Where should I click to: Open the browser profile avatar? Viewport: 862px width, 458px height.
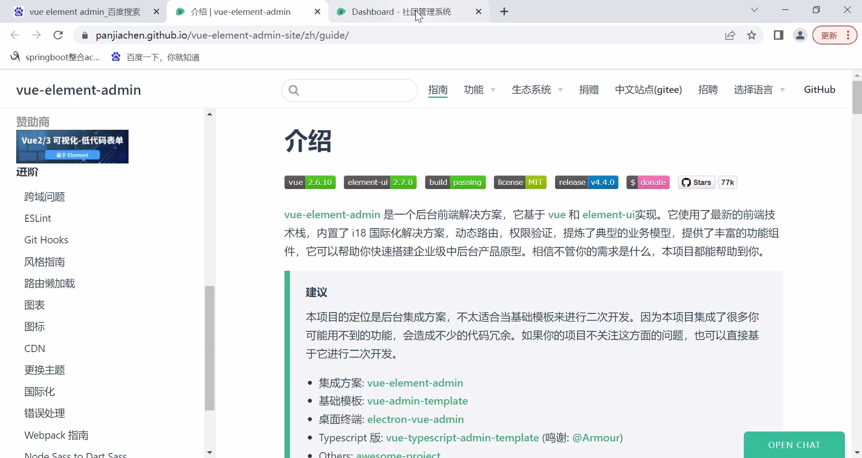pyautogui.click(x=800, y=35)
